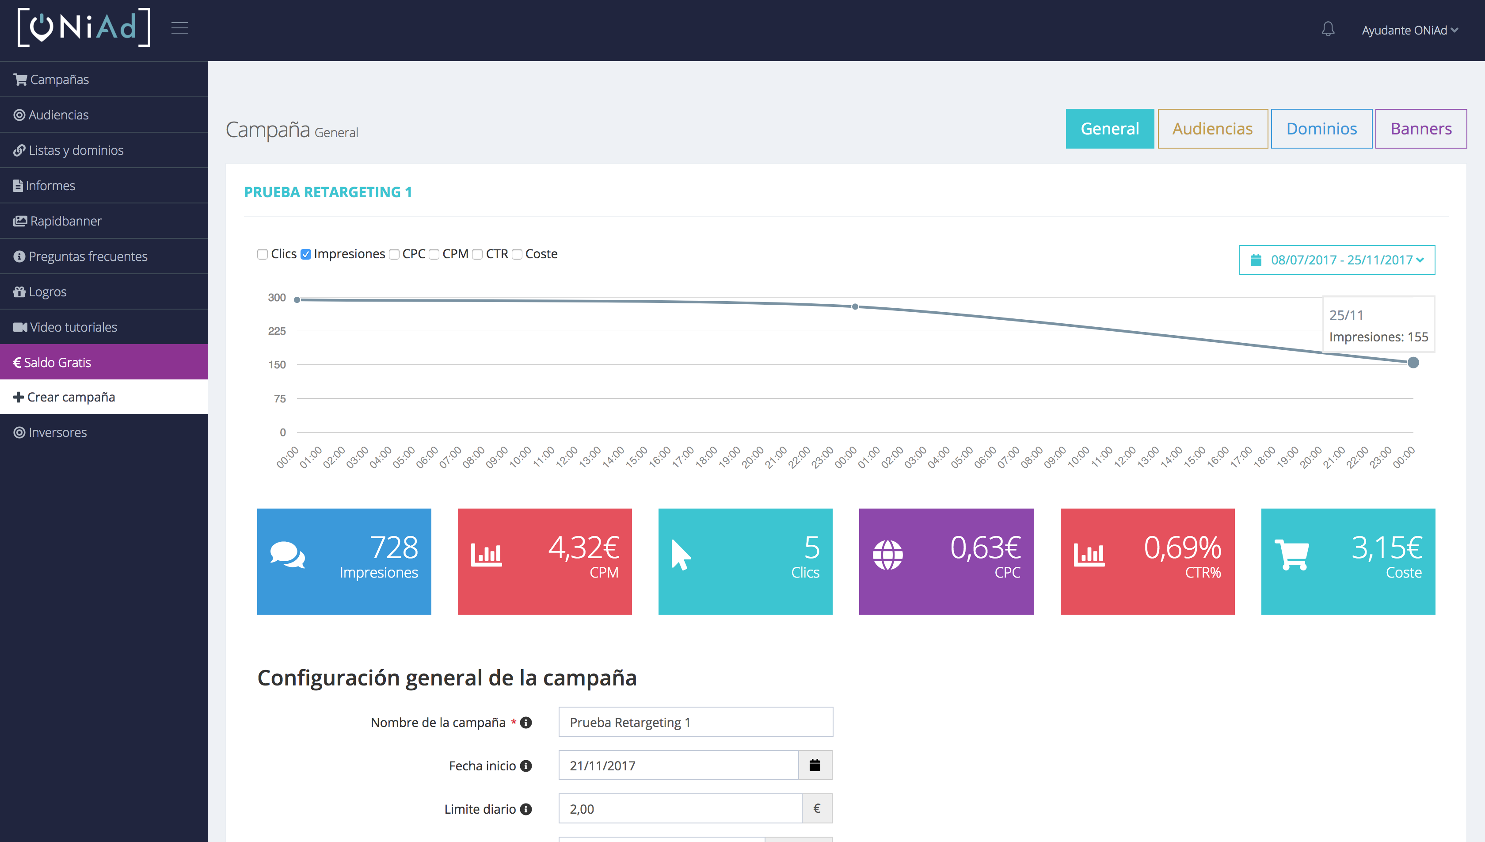Open the Informes section
Image resolution: width=1485 pixels, height=842 pixels.
[x=104, y=185]
